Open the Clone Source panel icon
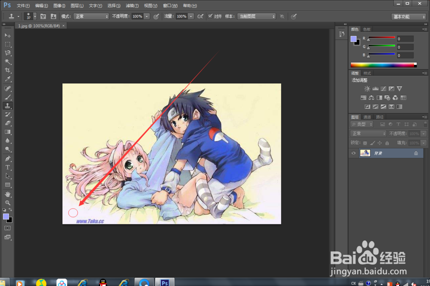 (x=53, y=16)
